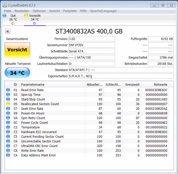Click the Betriebsstunden field 28168 Std.

pos(161,64)
